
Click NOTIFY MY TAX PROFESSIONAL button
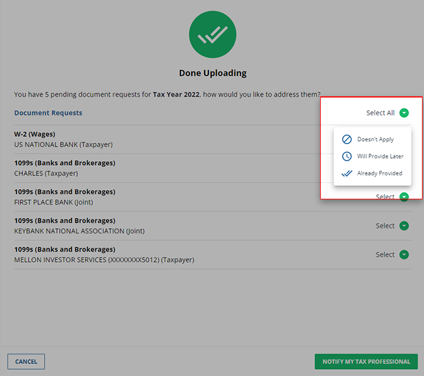point(366,361)
